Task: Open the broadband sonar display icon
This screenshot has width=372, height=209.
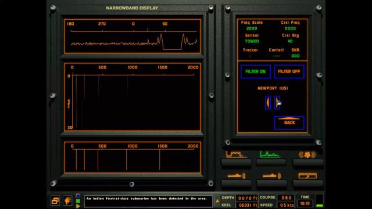Action: [236, 154]
